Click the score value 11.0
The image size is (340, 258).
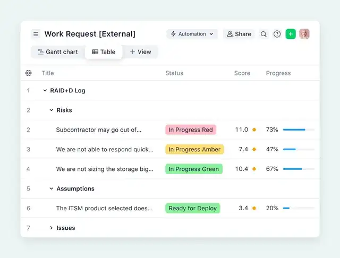pos(242,130)
